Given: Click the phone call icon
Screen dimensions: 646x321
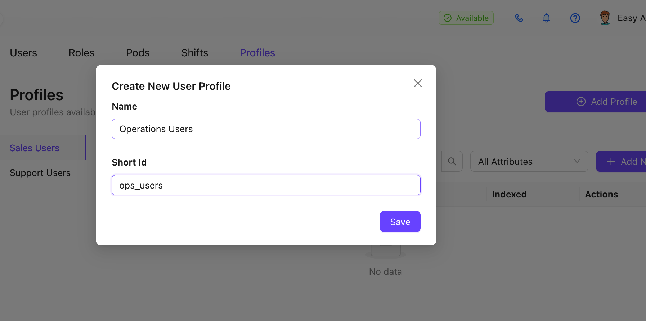Looking at the screenshot, I should pos(519,18).
